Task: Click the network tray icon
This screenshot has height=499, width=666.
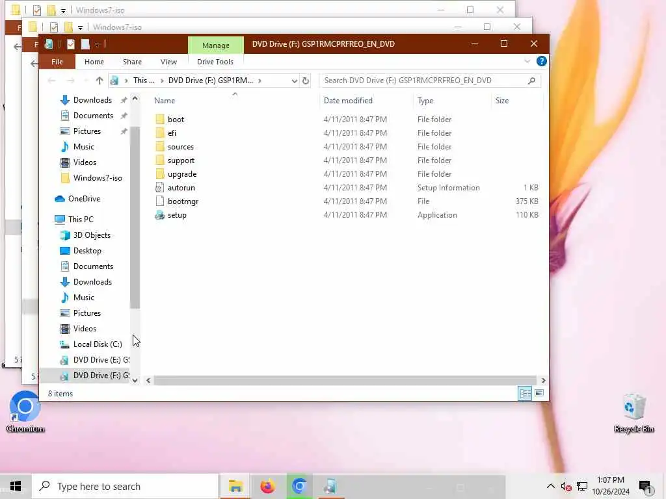Action: (x=581, y=486)
